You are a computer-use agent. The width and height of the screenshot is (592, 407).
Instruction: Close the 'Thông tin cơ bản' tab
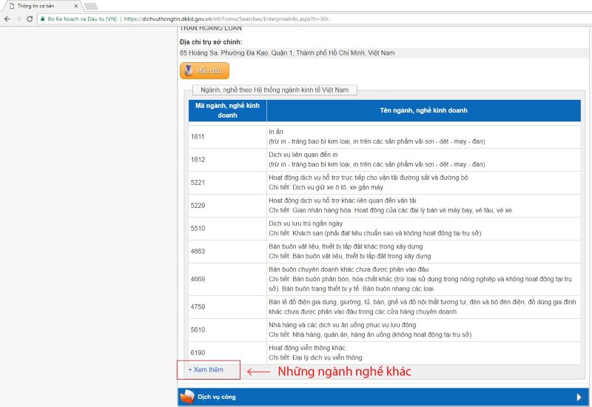(x=76, y=6)
